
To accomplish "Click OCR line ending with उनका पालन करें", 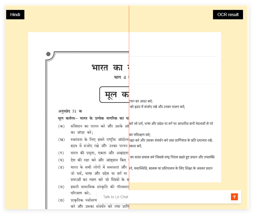I will coord(157,107).
